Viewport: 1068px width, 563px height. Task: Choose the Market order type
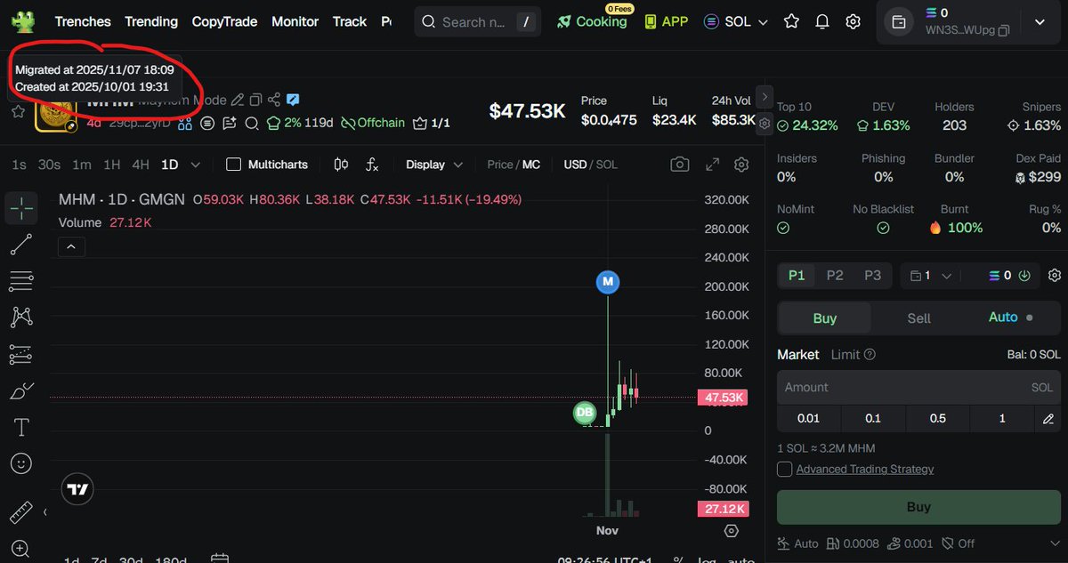coord(798,354)
